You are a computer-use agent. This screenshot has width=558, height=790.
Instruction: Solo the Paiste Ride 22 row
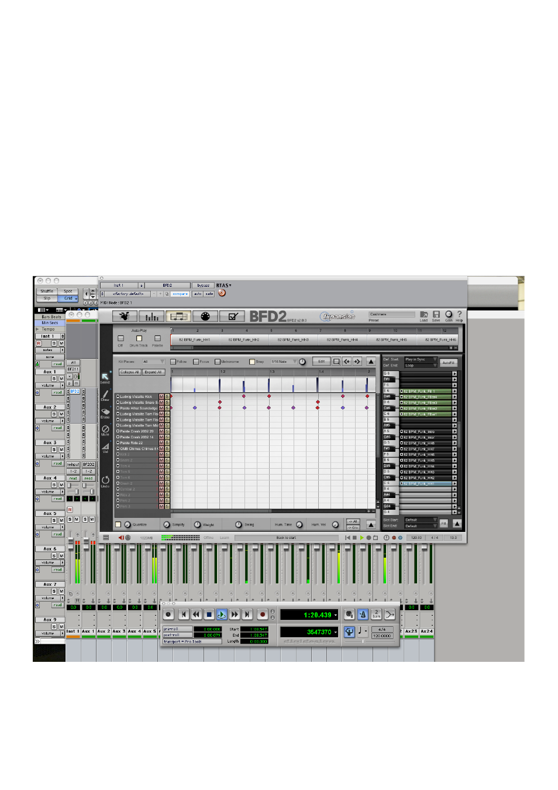click(x=167, y=443)
